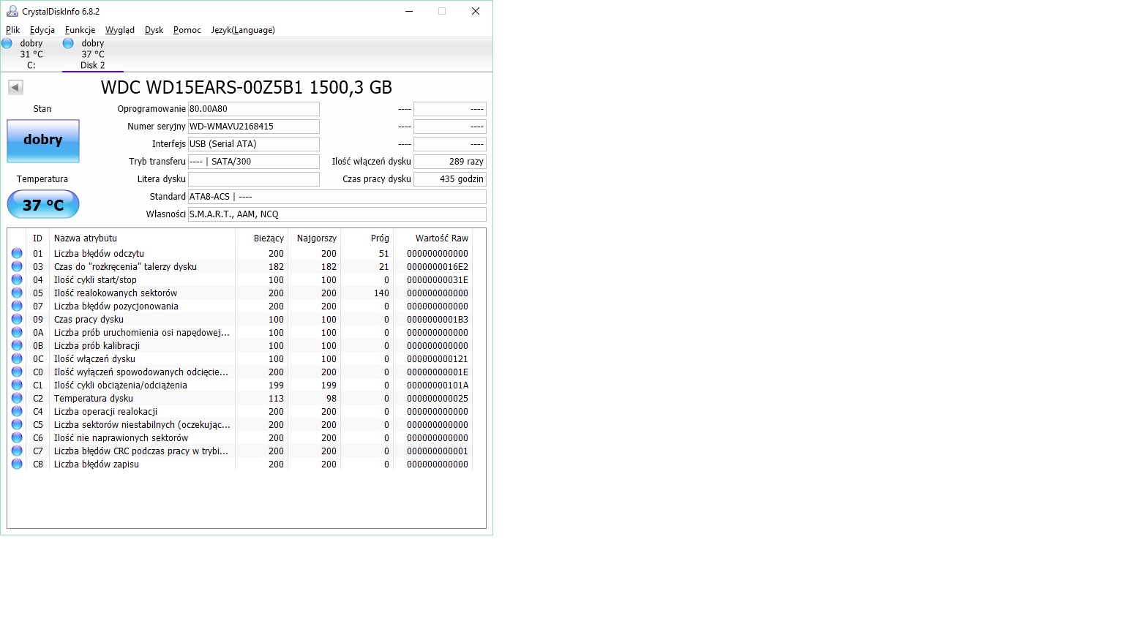Select the 'Liczba błędów zapisu' attribute name
1124x632 pixels.
[97, 464]
